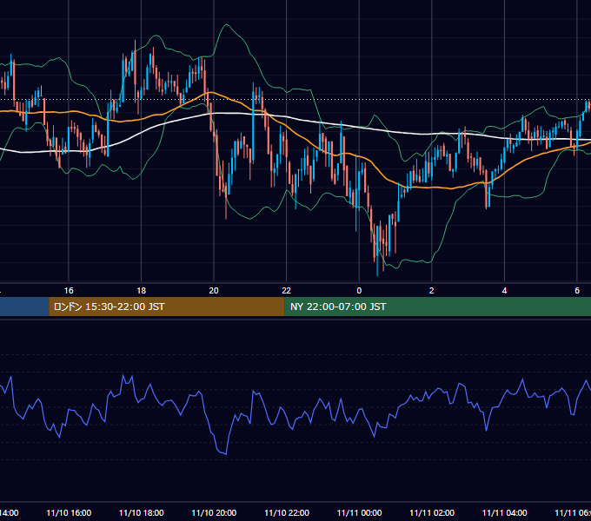Click the NY 22:00-07:00 JST session bar
This screenshot has height=521, width=591.
click(437, 307)
